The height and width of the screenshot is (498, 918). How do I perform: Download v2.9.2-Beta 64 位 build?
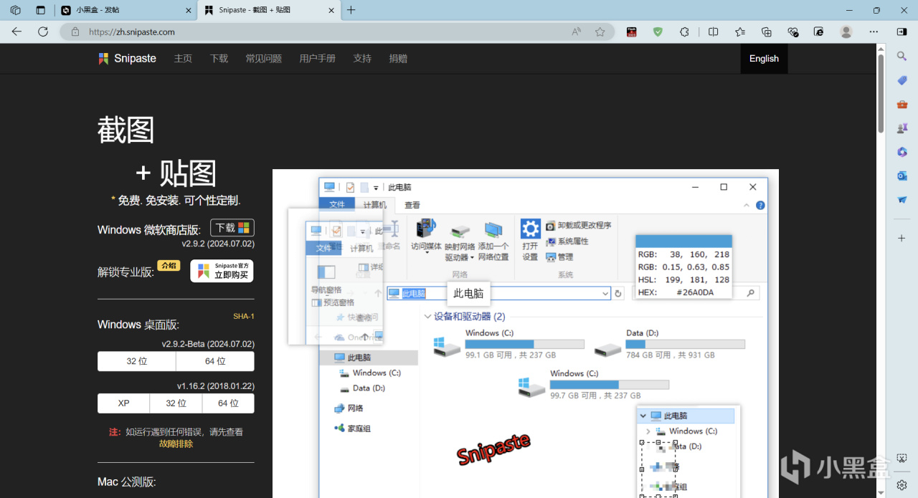point(215,361)
